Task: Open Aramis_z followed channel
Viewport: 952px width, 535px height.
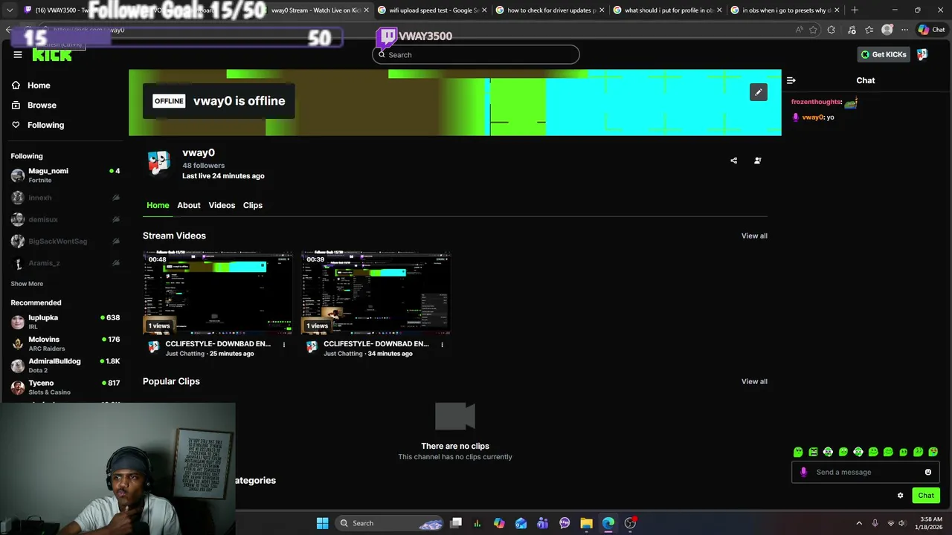Action: tap(65, 263)
